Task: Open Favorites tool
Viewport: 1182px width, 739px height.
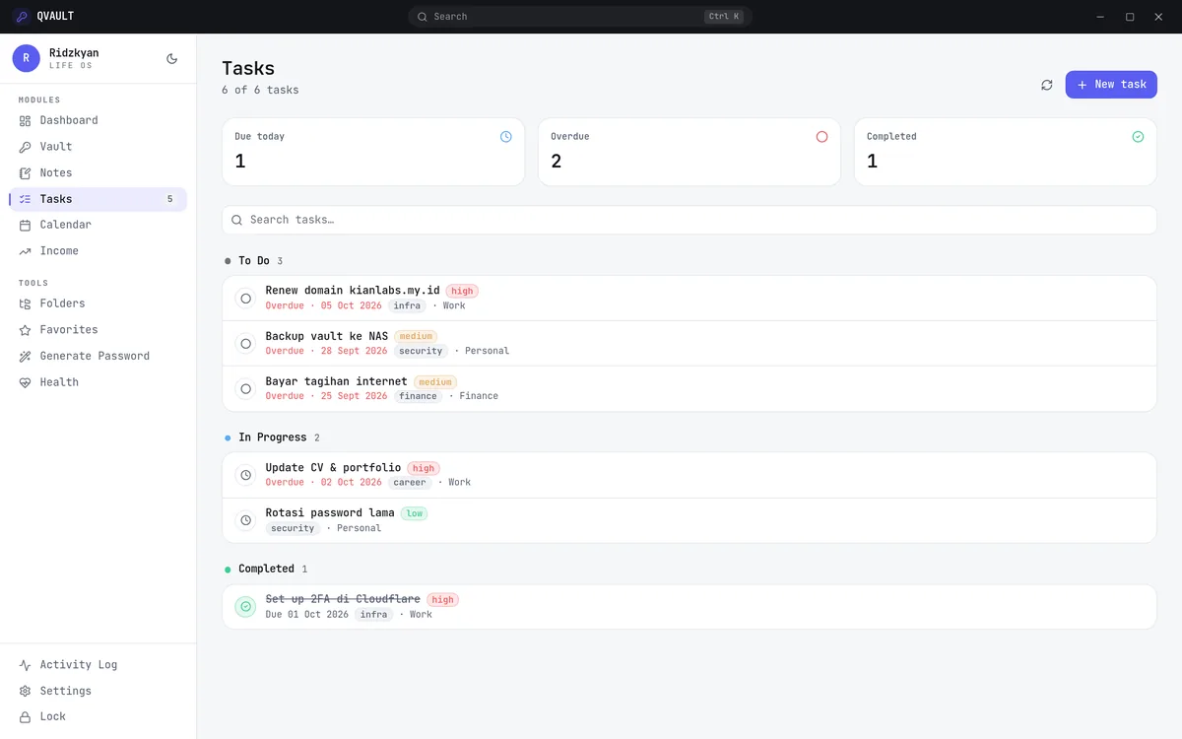Action: 98,330
